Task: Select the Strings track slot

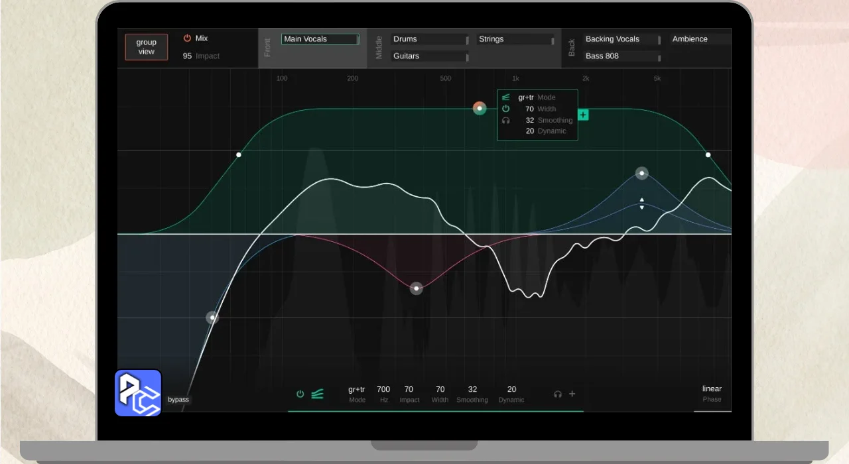Action: [x=515, y=39]
